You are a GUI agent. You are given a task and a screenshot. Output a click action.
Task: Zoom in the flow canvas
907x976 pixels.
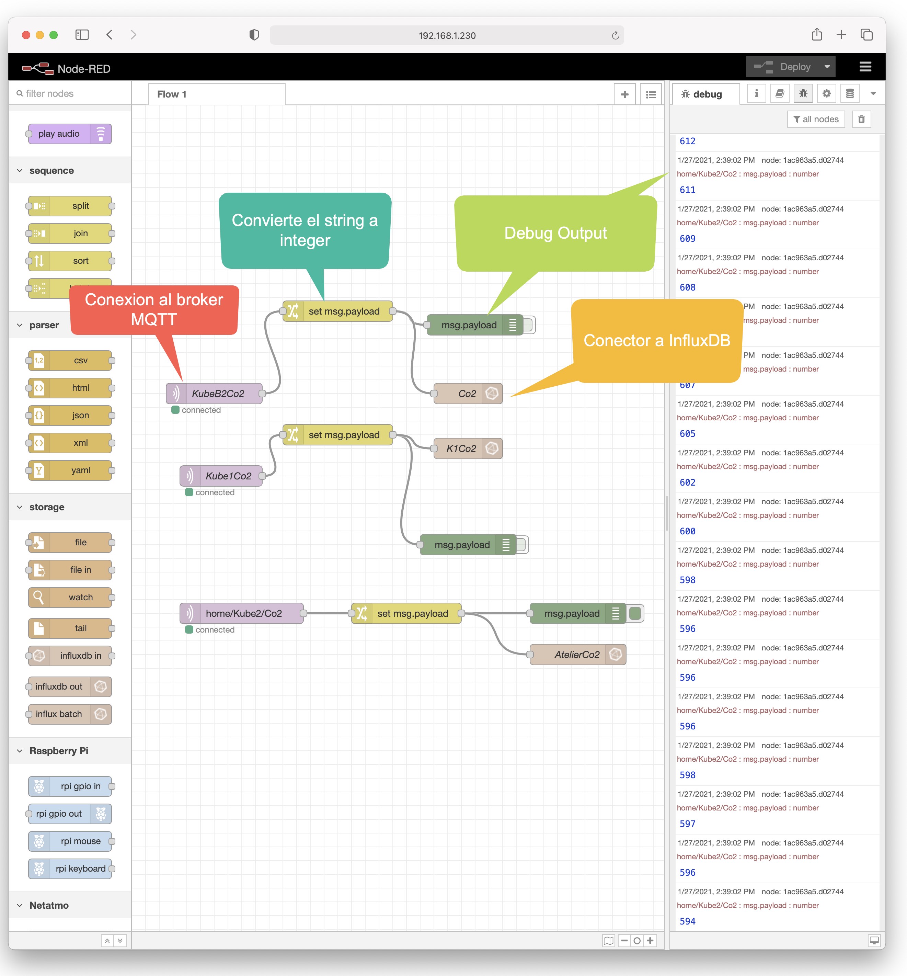point(650,941)
